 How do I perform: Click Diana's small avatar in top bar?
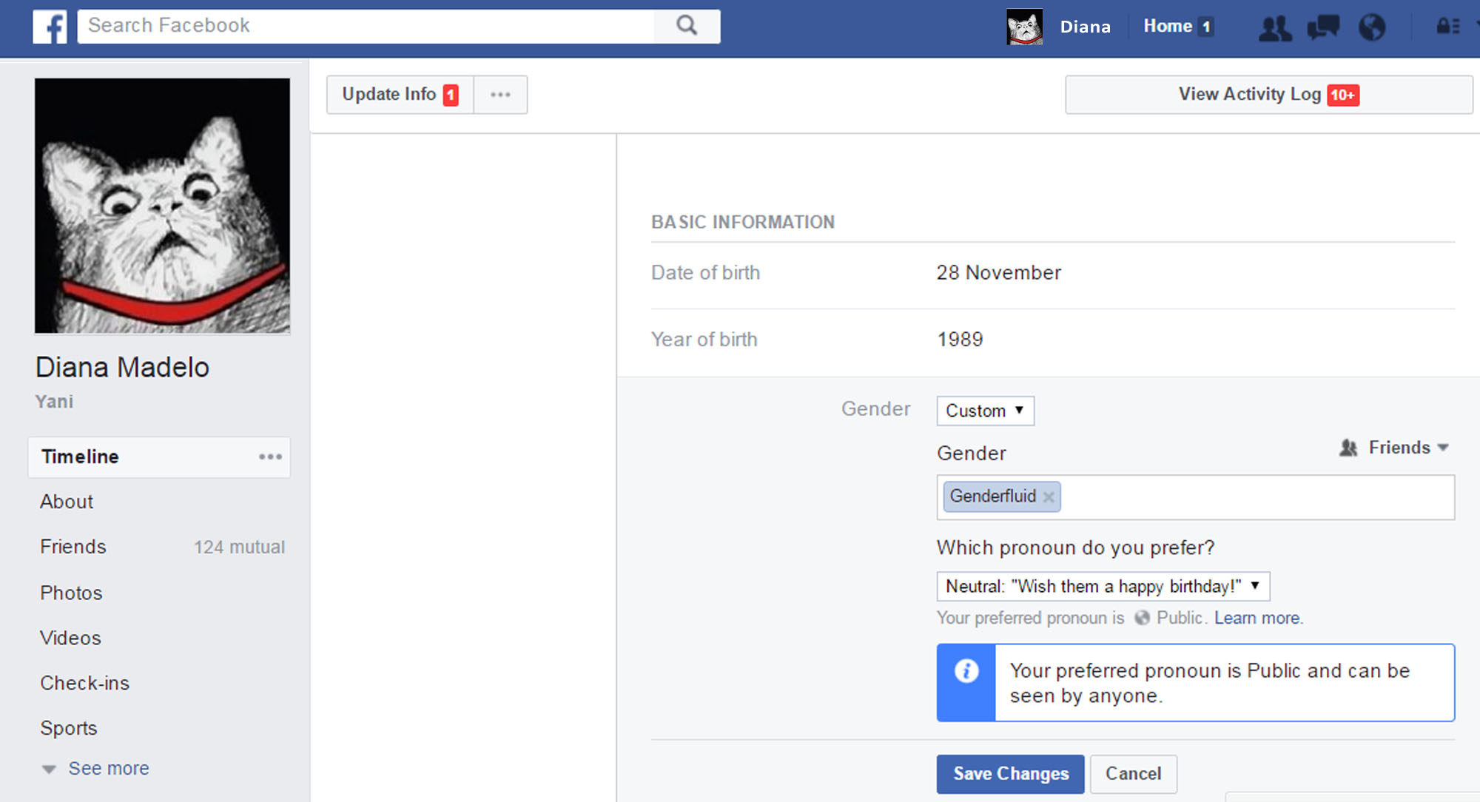(1025, 27)
